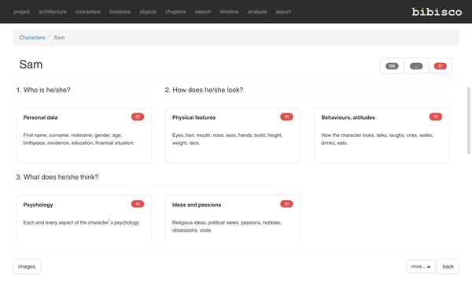This screenshot has height=286, width=472.
Task: Click the images button
Action: (27, 266)
